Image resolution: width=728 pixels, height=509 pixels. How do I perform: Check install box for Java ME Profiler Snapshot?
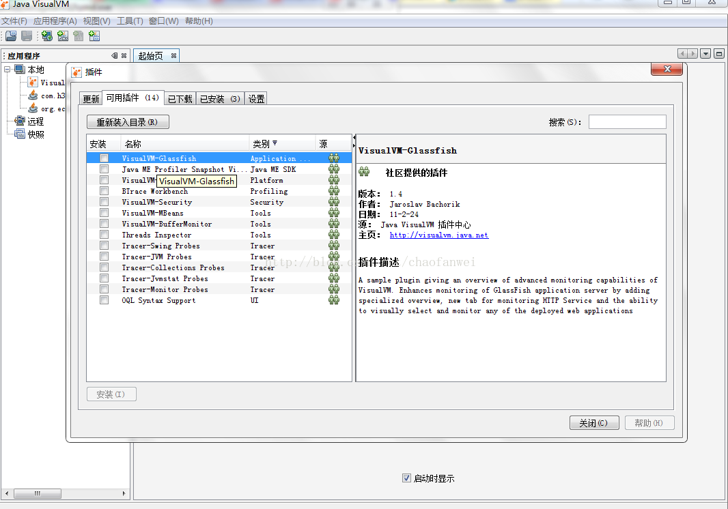point(104,169)
